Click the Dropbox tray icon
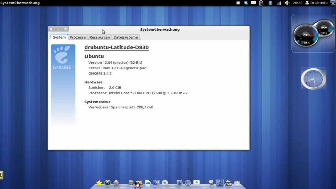336x189 pixels. click(x=246, y=3)
